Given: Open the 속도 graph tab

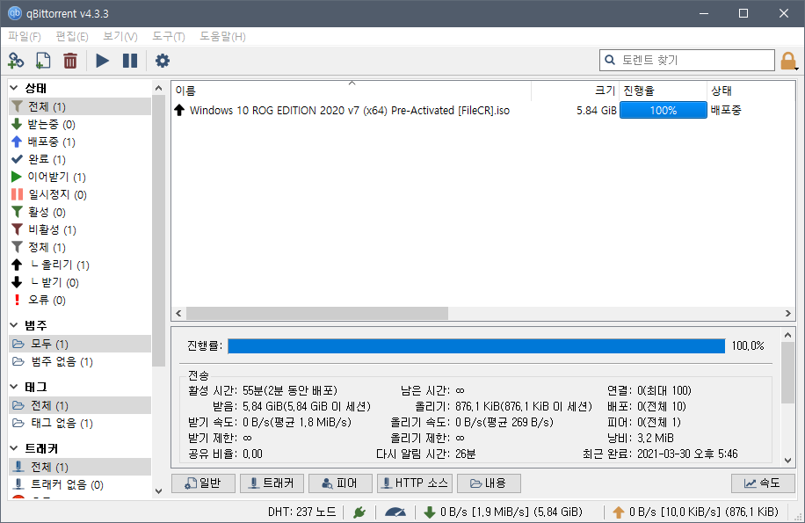Looking at the screenshot, I should pyautogui.click(x=763, y=483).
